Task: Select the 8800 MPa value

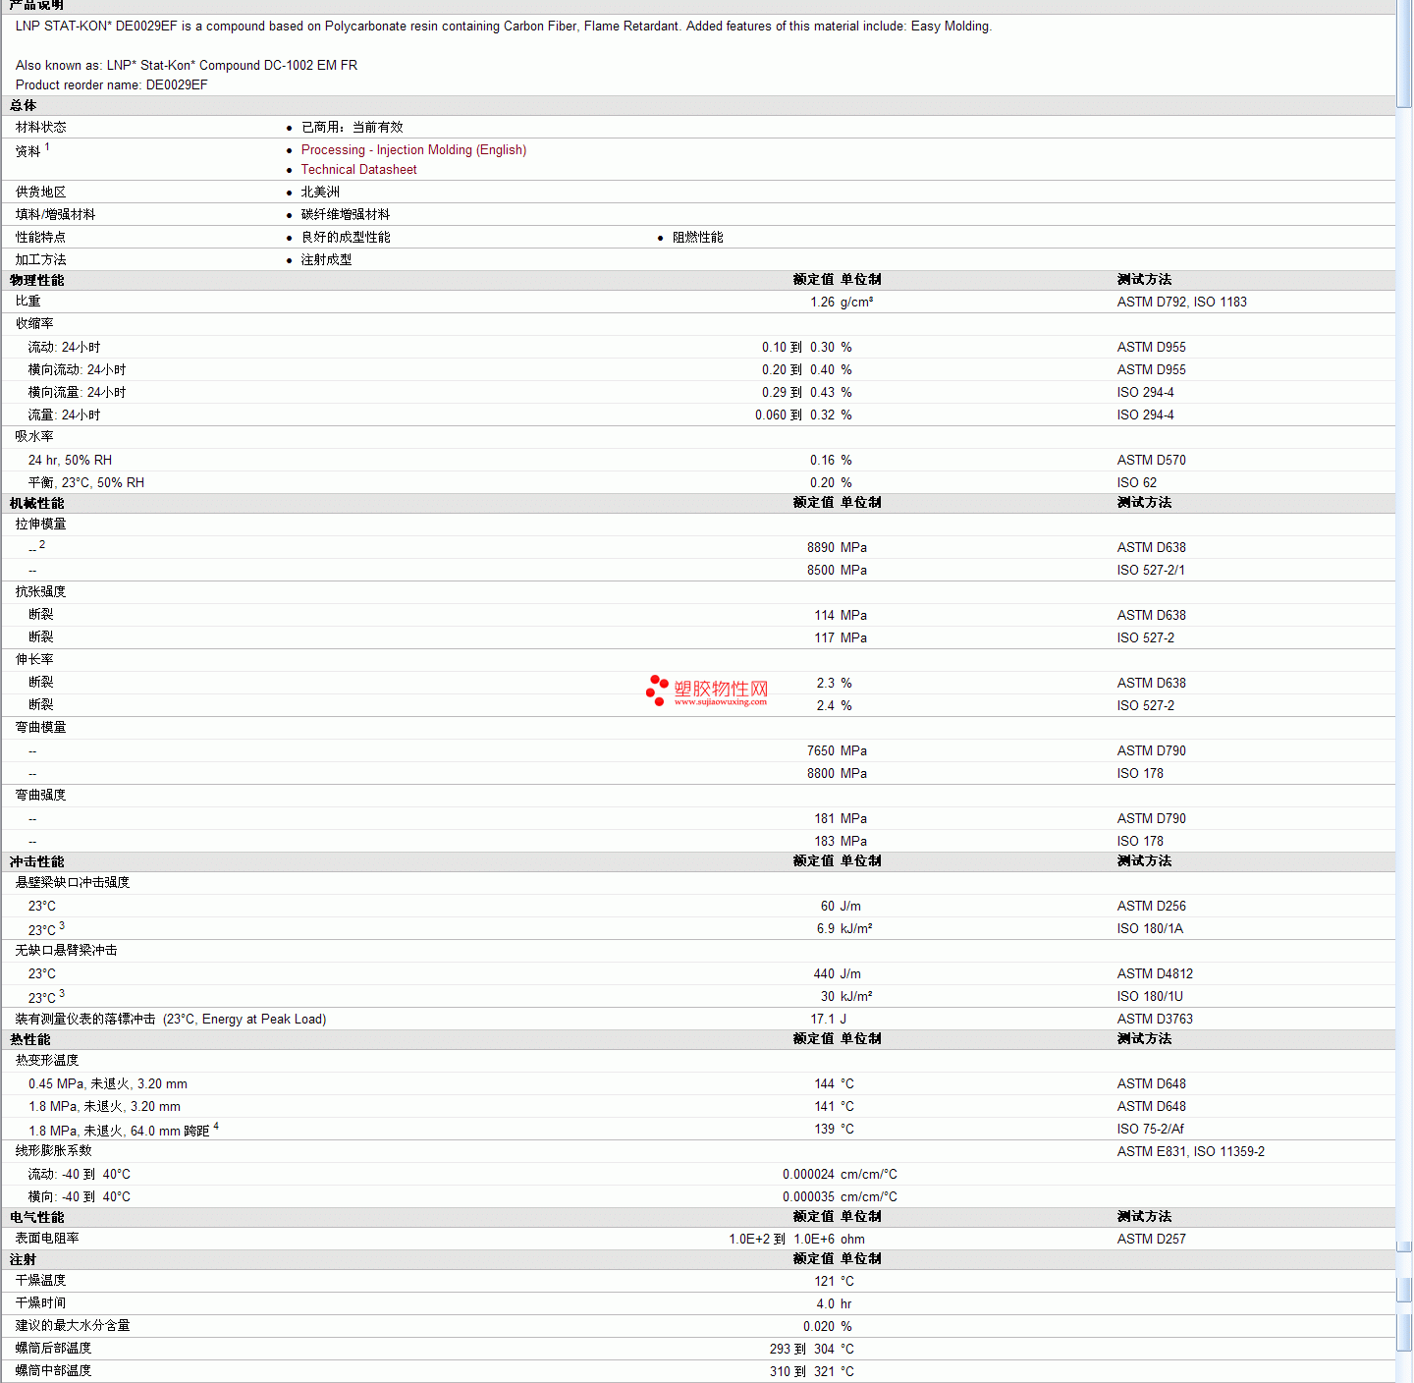Action: pos(838,774)
